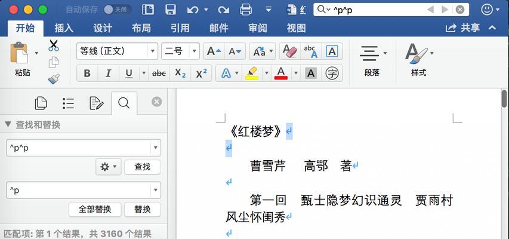The height and width of the screenshot is (239, 509).
Task: Expand underline style dropdown arrow
Action: click(144, 73)
